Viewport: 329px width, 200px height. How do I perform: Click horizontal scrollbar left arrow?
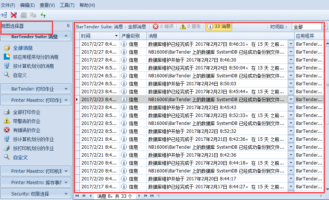coord(159,196)
